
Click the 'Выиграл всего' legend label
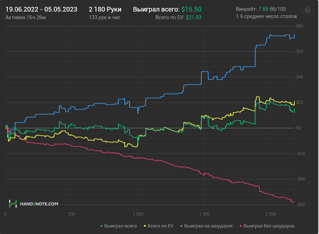coord(120,226)
